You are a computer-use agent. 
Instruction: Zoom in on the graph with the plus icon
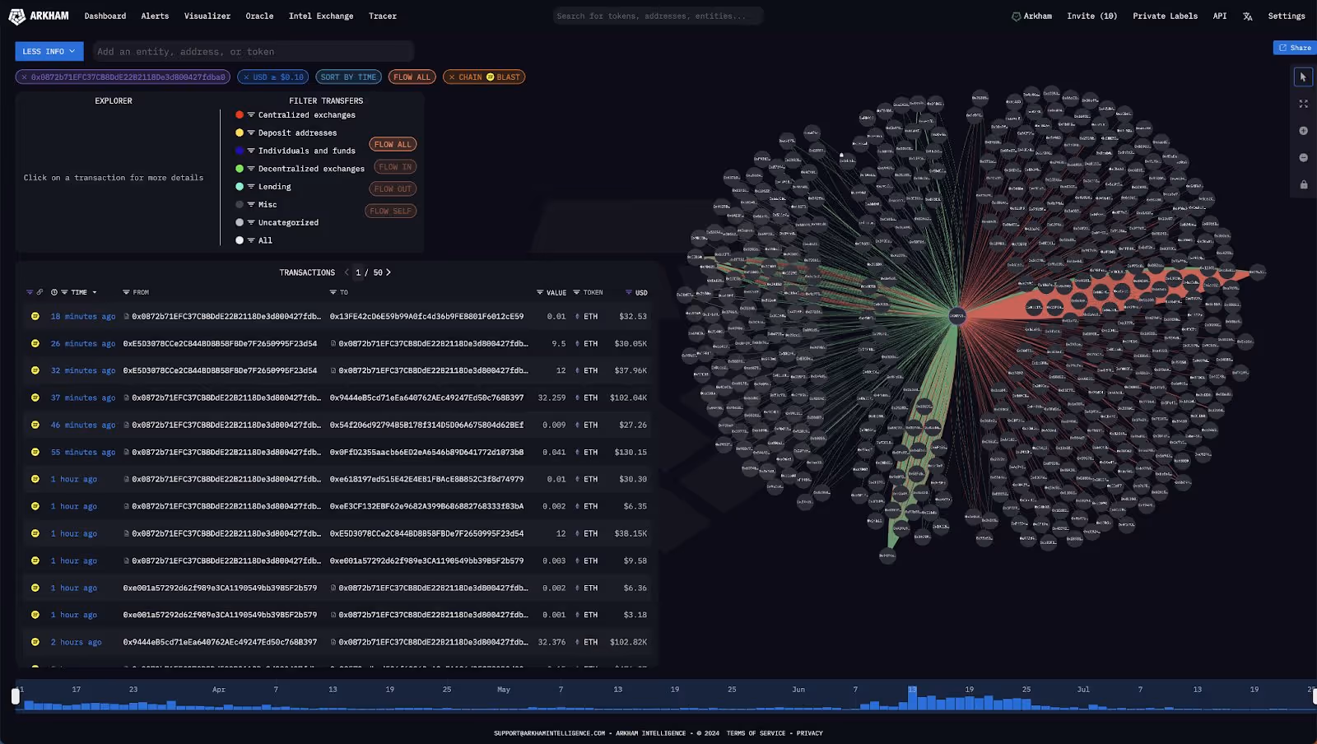click(x=1303, y=131)
